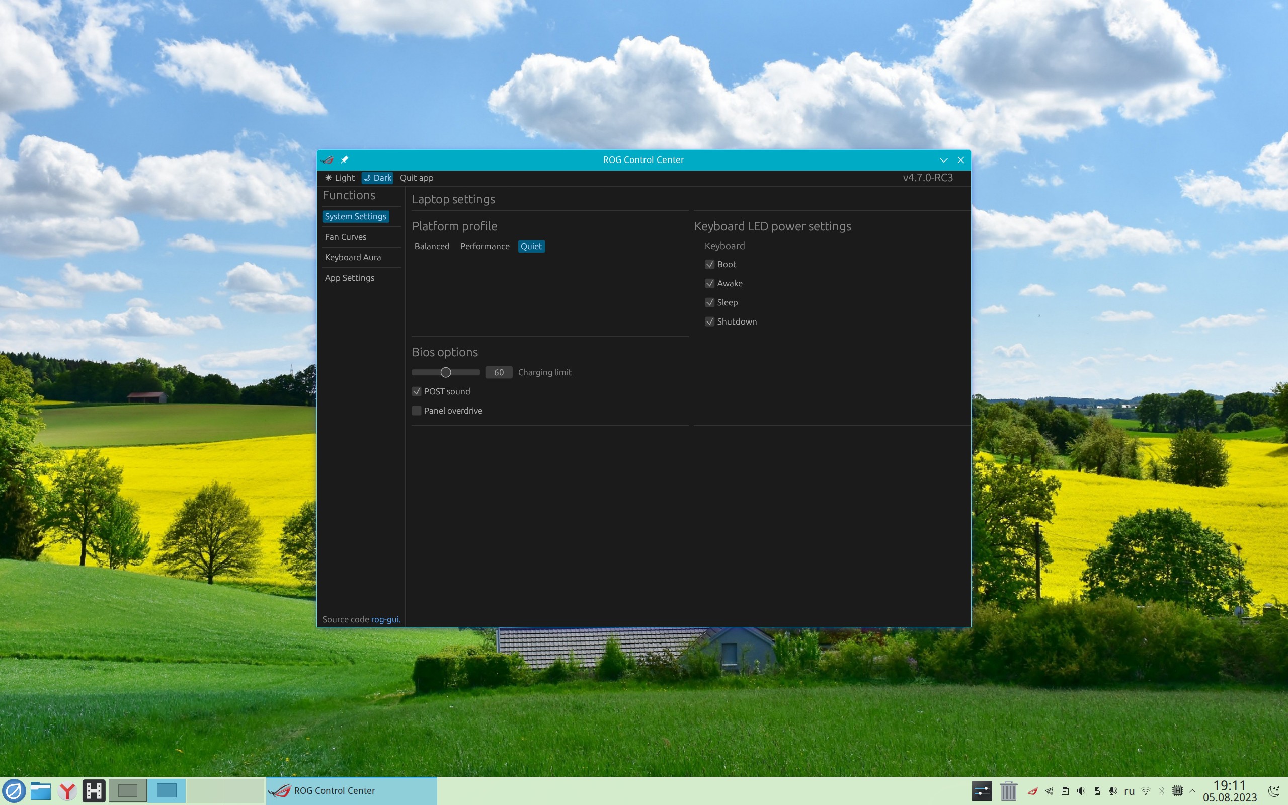This screenshot has height=805, width=1288.
Task: Uncheck the Boot keyboard LED checkbox
Action: (709, 264)
